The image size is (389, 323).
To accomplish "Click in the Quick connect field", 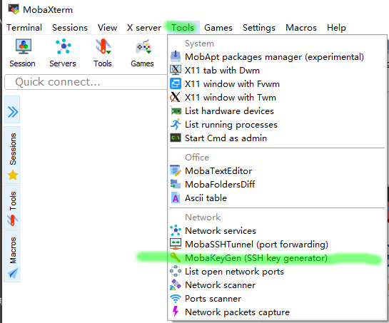I will 86,82.
